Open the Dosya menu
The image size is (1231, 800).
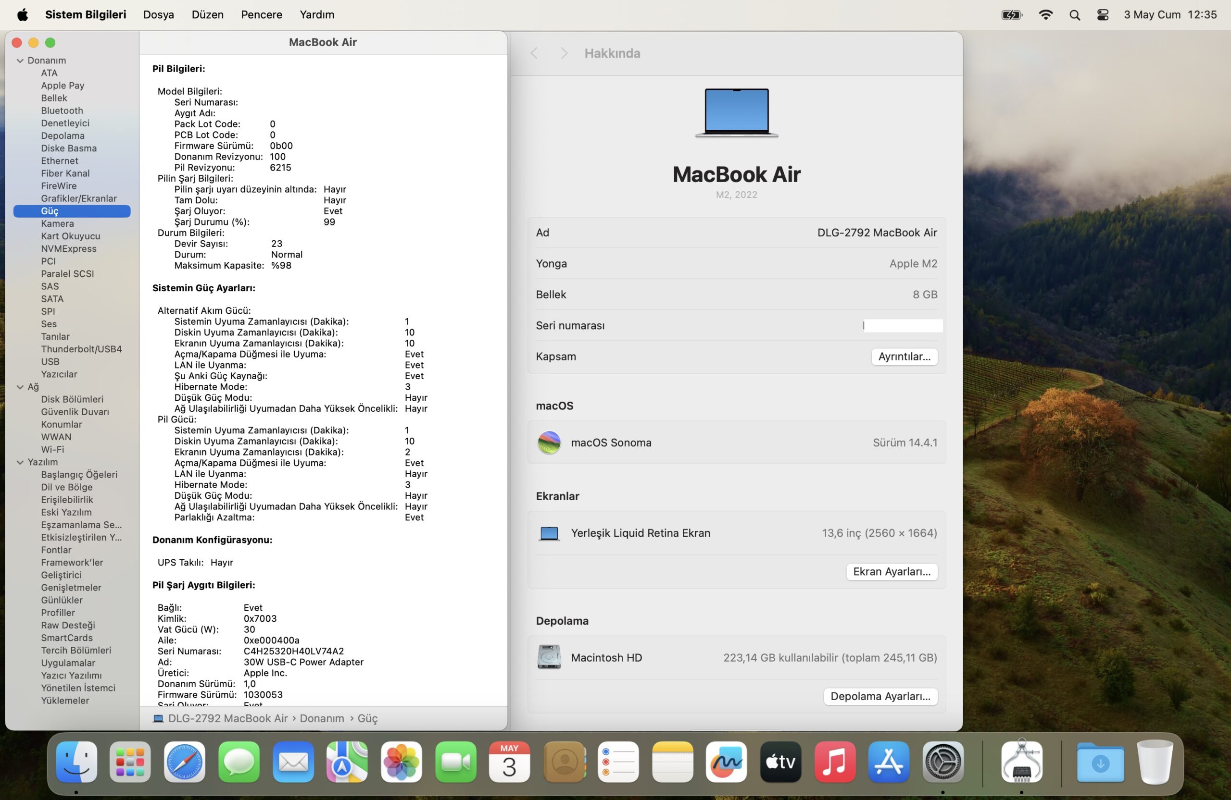158,14
